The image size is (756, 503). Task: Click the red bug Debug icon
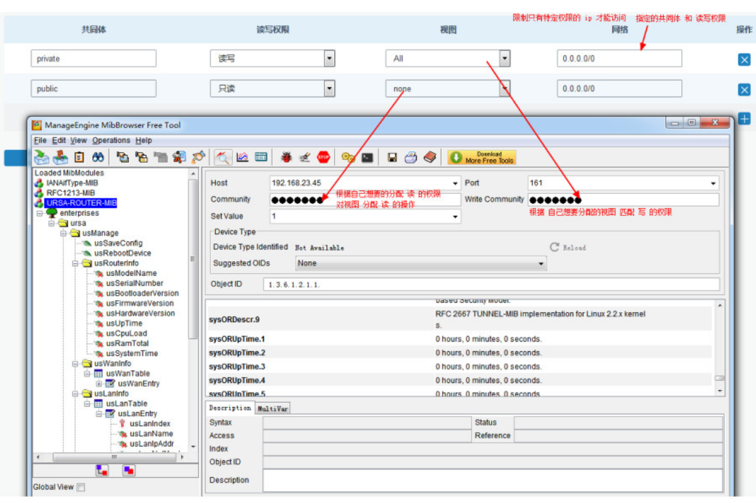tap(286, 157)
